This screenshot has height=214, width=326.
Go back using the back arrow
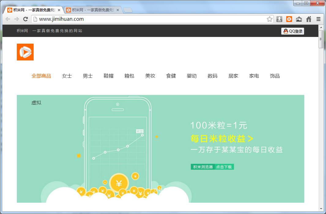pyautogui.click(x=8, y=19)
